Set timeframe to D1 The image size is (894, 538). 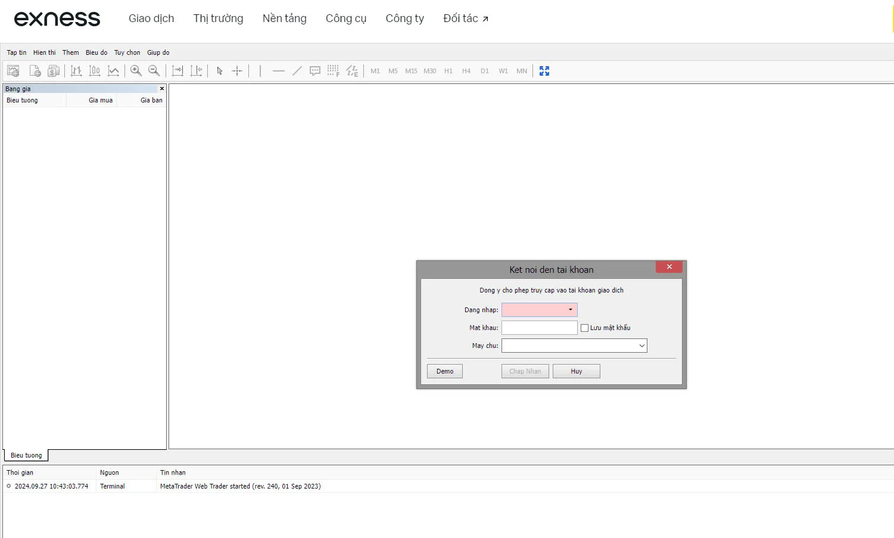pos(485,71)
